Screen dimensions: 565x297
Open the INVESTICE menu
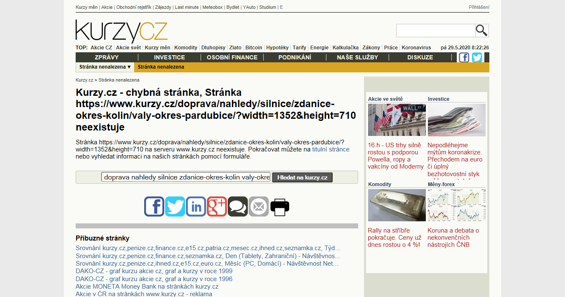pos(169,57)
